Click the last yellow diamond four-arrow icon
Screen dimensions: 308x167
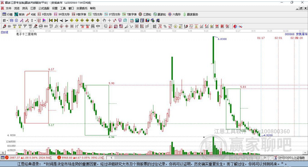pyautogui.click(x=98, y=20)
